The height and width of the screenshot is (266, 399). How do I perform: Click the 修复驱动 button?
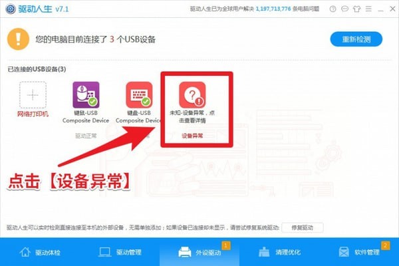[302, 228]
